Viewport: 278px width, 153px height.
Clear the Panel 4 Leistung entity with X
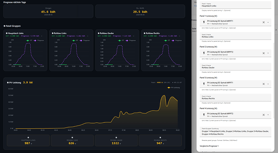[263, 115]
